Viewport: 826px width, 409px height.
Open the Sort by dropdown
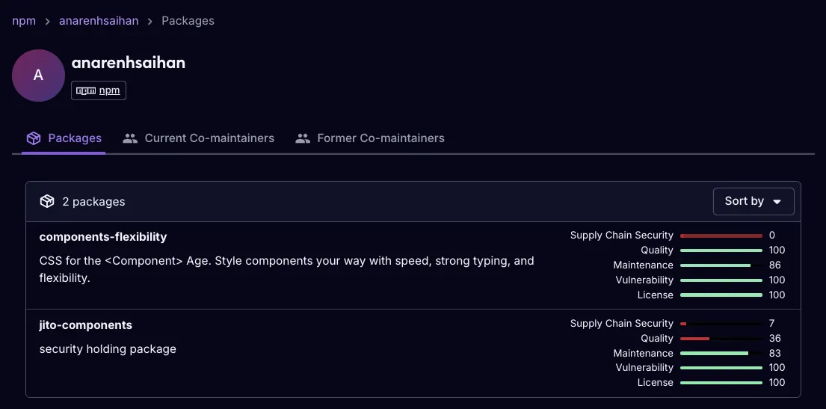pyautogui.click(x=753, y=201)
